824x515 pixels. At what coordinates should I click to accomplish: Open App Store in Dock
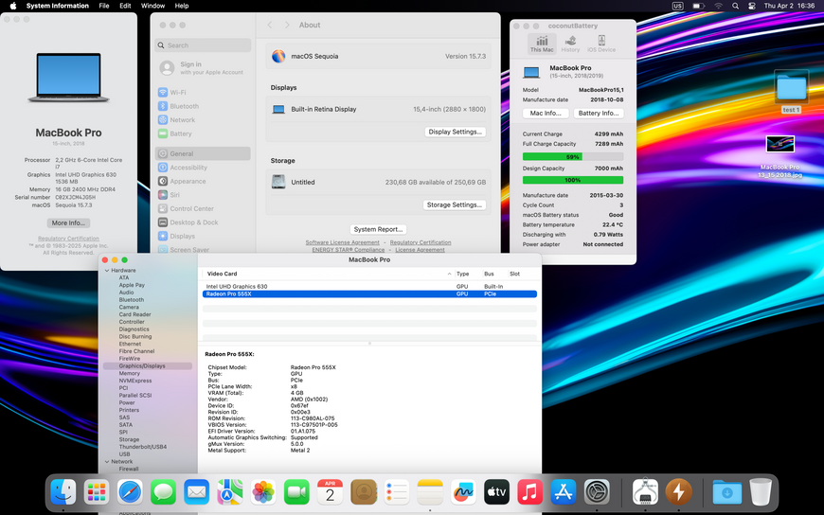click(x=564, y=492)
